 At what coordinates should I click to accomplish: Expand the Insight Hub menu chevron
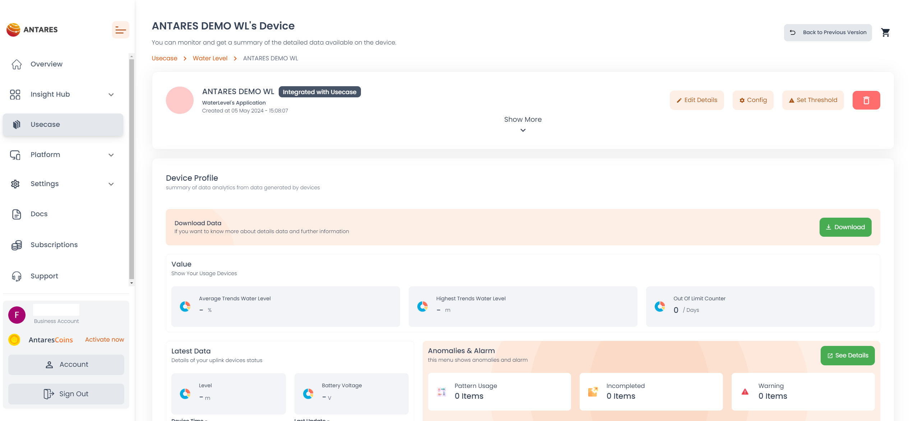tap(111, 94)
